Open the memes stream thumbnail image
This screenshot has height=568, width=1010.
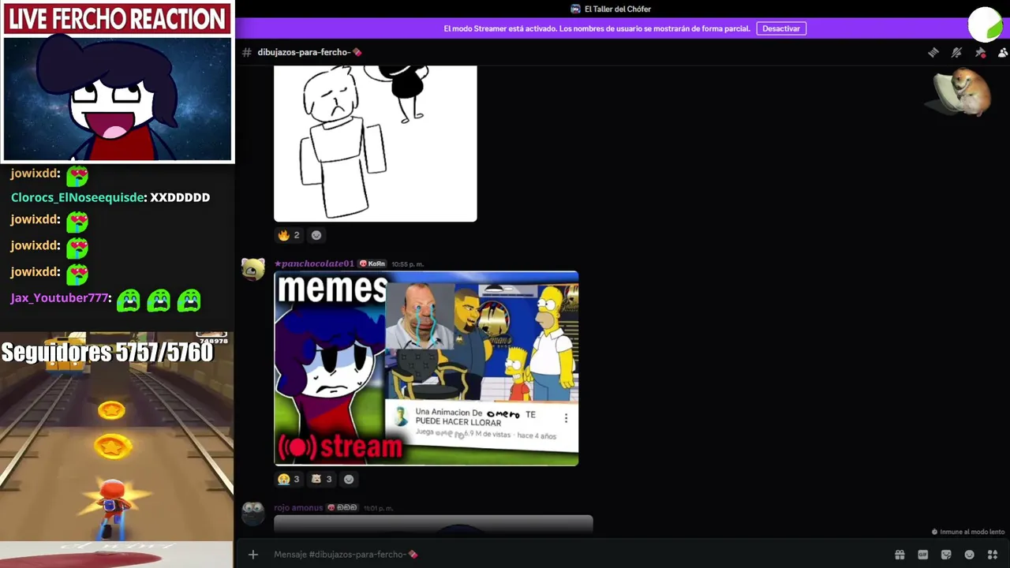click(x=426, y=368)
